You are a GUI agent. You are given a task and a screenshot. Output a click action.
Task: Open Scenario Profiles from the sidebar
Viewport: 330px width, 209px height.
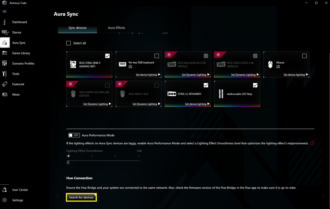tap(23, 63)
